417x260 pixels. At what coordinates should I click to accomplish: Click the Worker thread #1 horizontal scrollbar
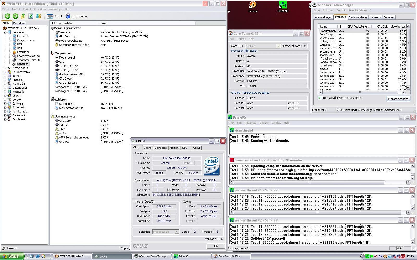click(318, 212)
